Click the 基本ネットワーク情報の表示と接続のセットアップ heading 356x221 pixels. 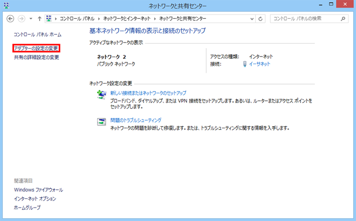coord(147,31)
